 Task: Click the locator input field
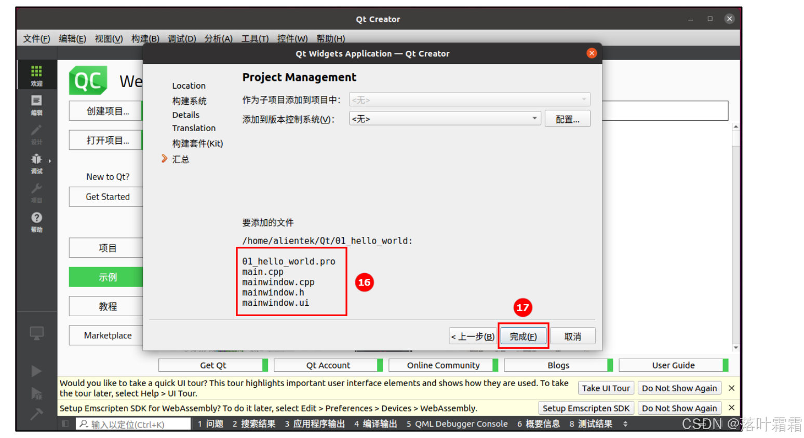coord(133,424)
